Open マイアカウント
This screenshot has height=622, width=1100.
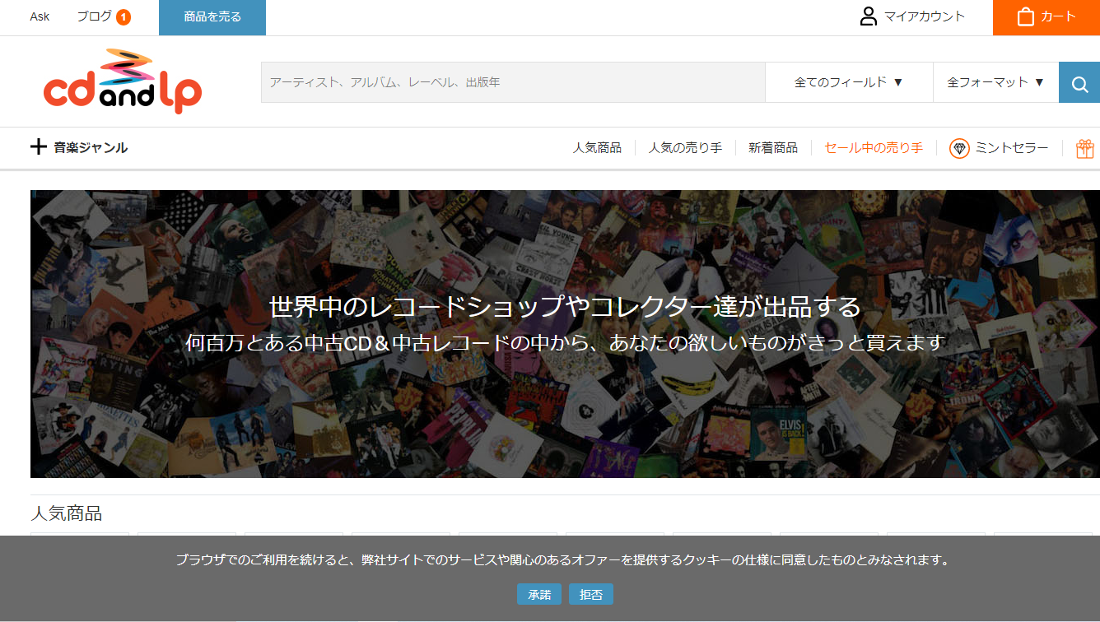point(912,16)
